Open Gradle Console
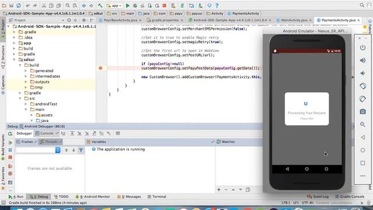 click(350, 197)
